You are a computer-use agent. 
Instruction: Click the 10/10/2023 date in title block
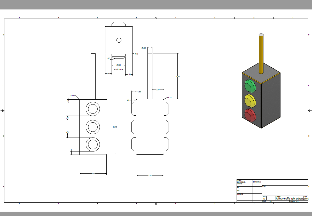click(257, 182)
